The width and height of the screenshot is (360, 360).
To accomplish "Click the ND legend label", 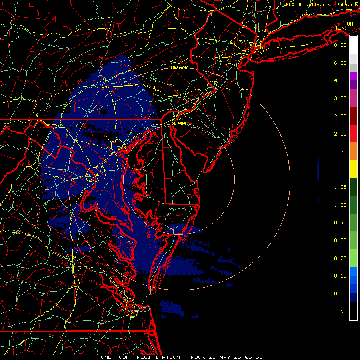I will 344,312.
